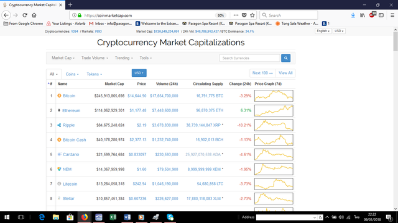Expand the Trending dropdown menu
The width and height of the screenshot is (398, 223).
pos(124,58)
